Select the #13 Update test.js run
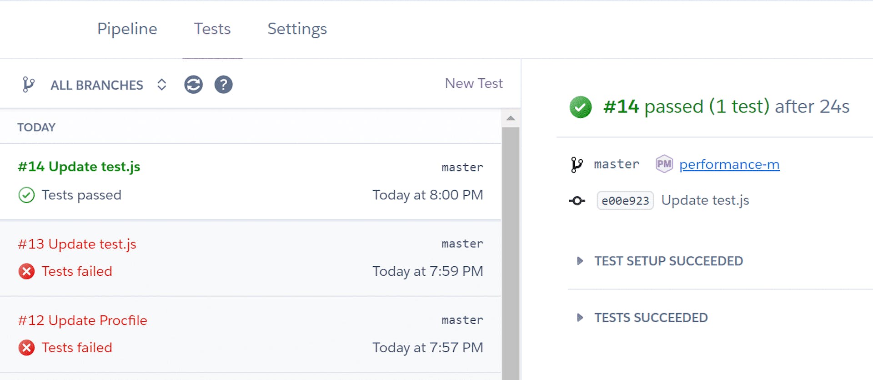 (x=77, y=244)
